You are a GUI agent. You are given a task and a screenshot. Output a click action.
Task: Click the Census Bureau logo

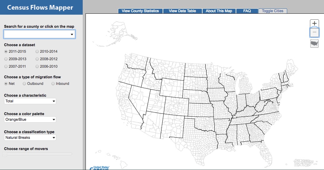(99, 168)
